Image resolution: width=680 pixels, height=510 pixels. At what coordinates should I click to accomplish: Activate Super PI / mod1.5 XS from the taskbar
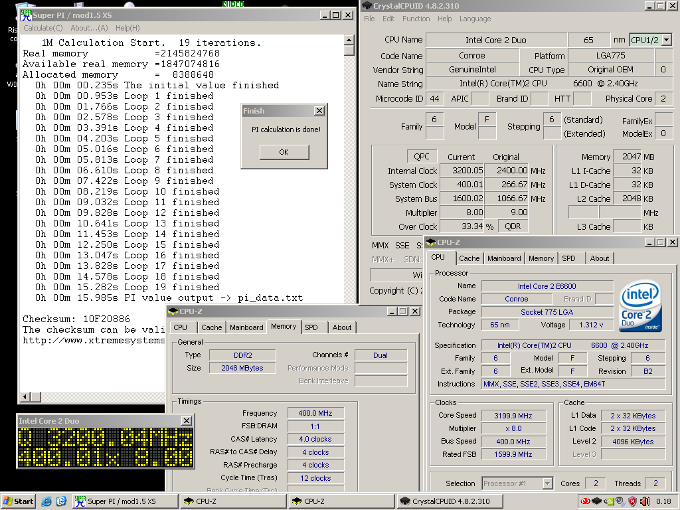125,501
